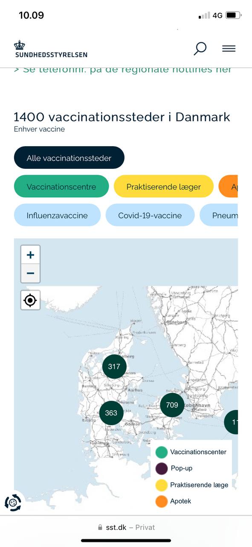Toggle the Vaccinationscentre filter
Screen dimensions: 252x547
click(x=61, y=187)
